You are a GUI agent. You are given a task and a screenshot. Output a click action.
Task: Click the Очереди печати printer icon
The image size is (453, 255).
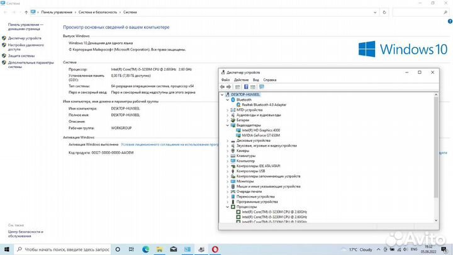(x=233, y=191)
